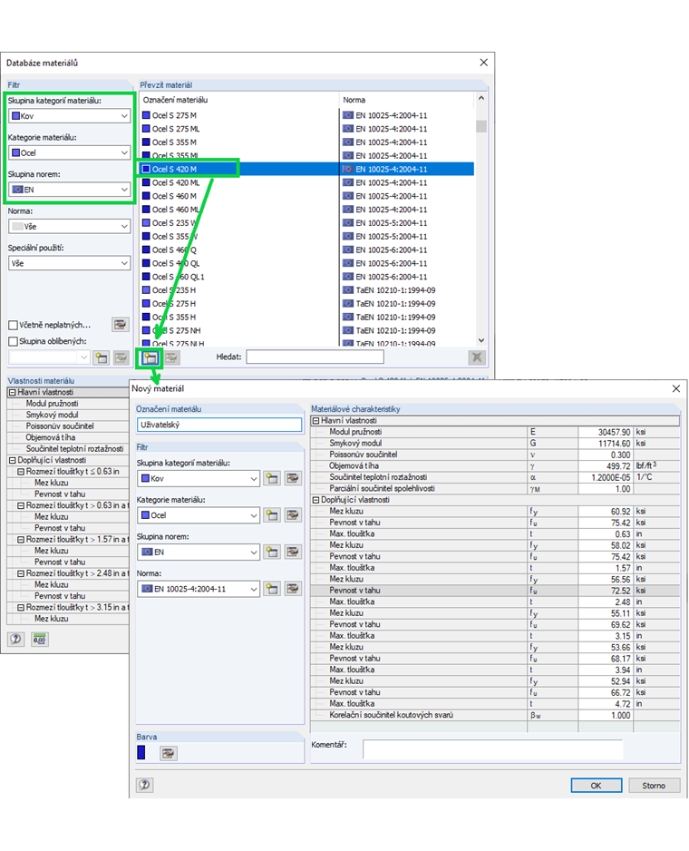Click the first Mez kluzu value 60.92
The width and height of the screenshot is (689, 851).
(606, 512)
